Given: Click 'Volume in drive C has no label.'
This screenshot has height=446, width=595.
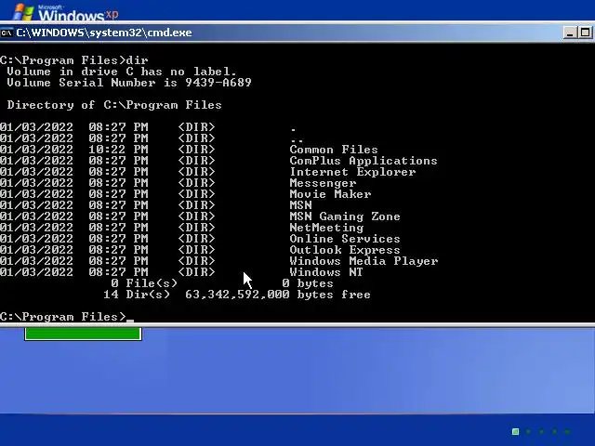Looking at the screenshot, I should pos(122,72).
